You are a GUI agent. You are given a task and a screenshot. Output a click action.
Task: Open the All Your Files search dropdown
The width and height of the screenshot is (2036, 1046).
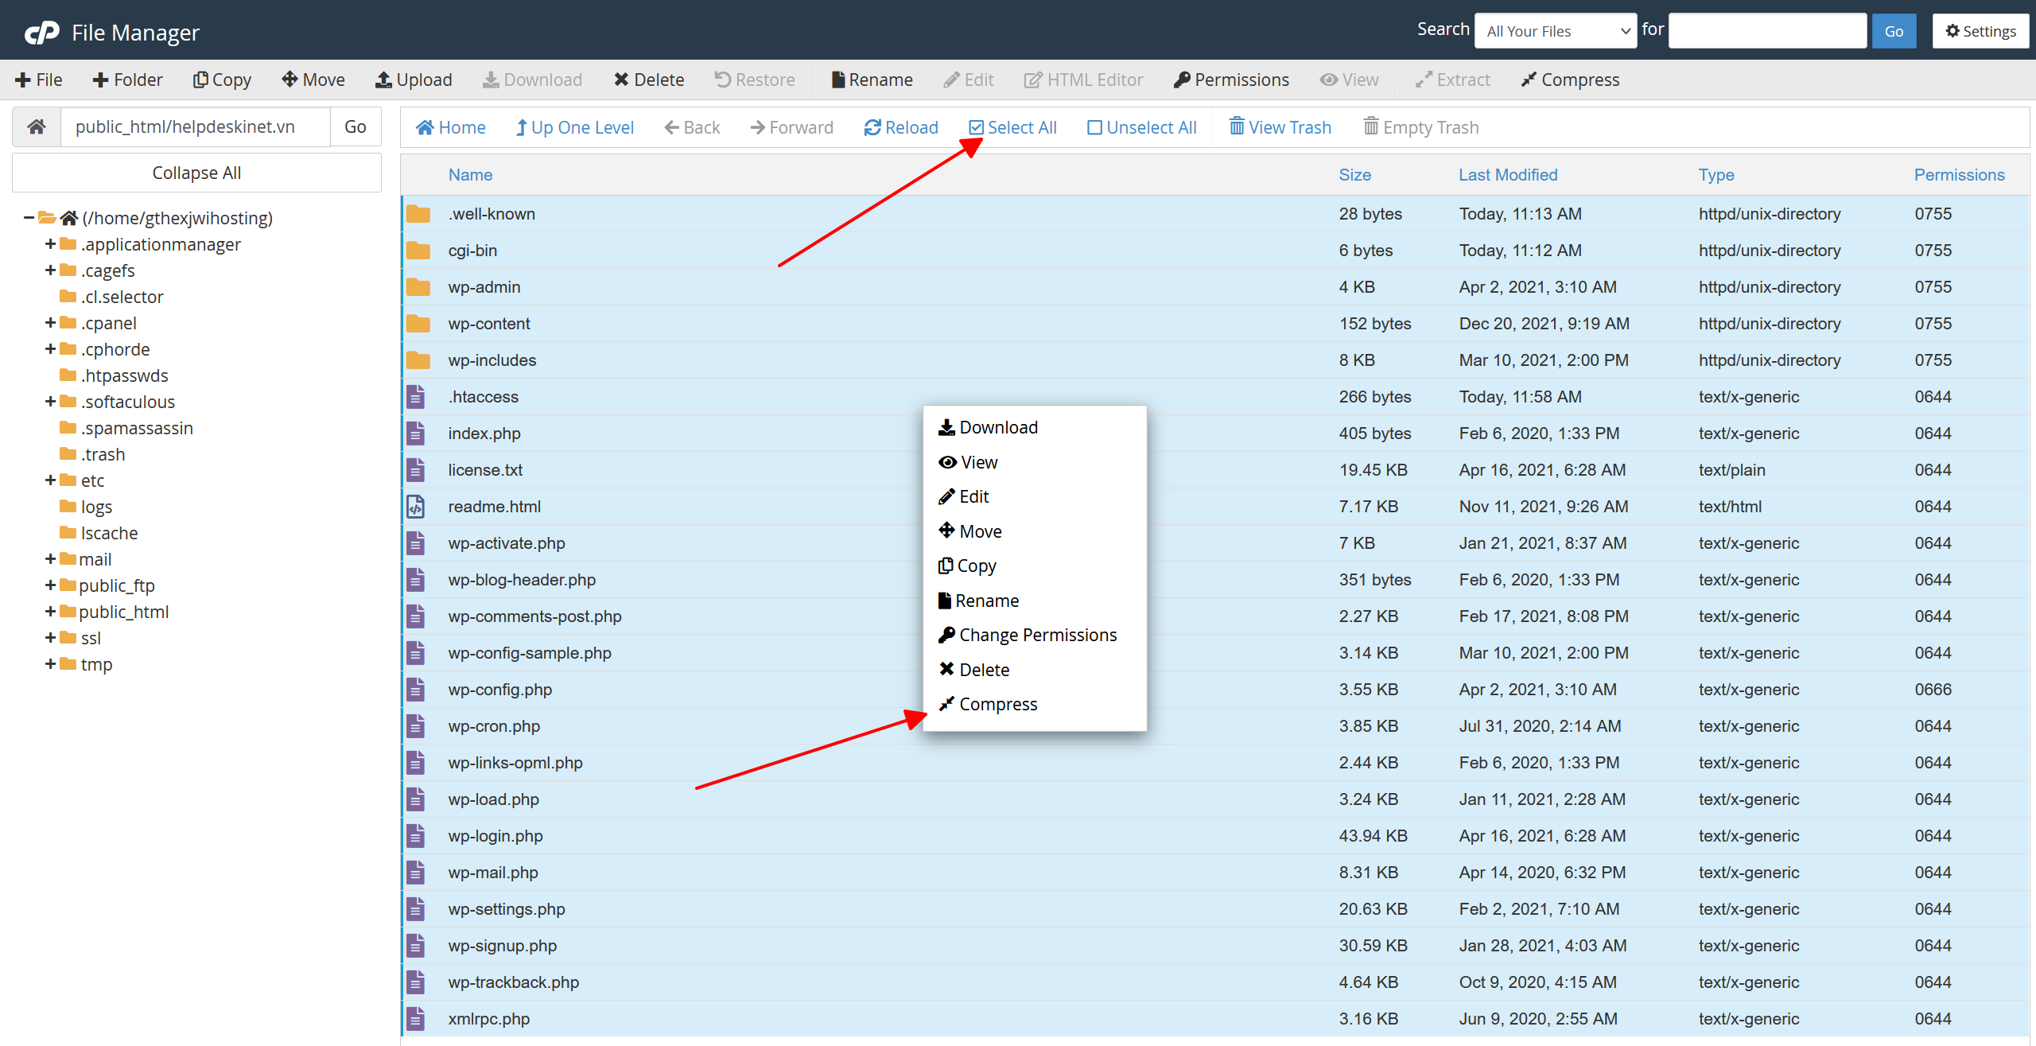[1555, 31]
